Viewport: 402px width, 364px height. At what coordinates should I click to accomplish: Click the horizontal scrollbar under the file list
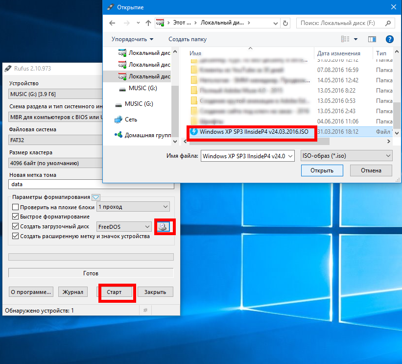(x=284, y=141)
